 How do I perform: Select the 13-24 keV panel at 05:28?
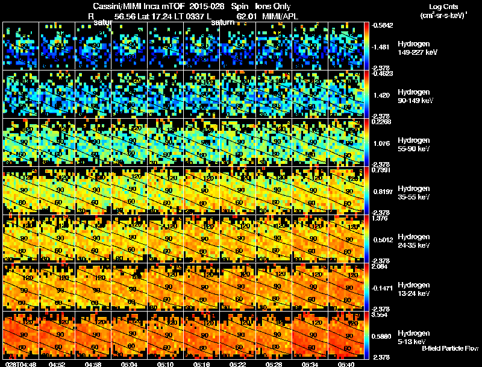tap(274, 287)
